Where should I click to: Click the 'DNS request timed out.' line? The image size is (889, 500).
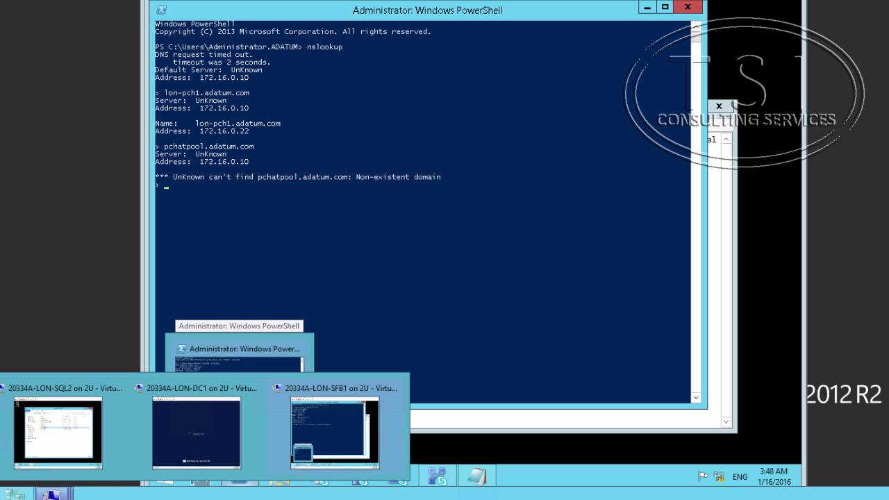(203, 55)
